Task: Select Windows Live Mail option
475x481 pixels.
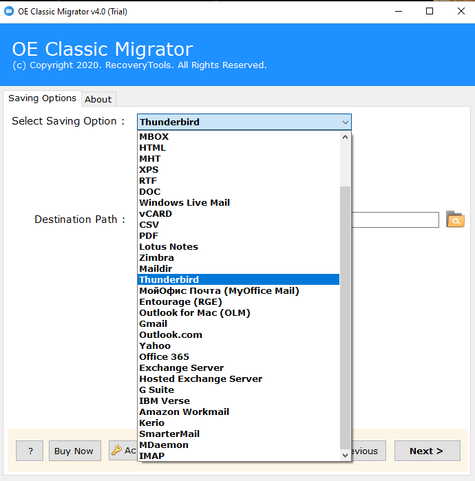Action: point(239,203)
